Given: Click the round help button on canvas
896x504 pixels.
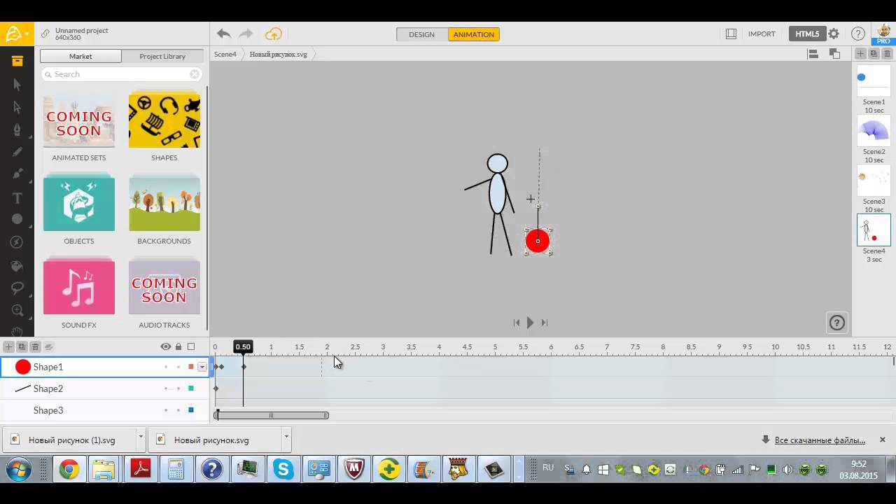Looking at the screenshot, I should pos(837,323).
